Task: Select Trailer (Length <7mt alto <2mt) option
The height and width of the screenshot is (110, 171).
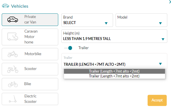Action: [114, 71]
